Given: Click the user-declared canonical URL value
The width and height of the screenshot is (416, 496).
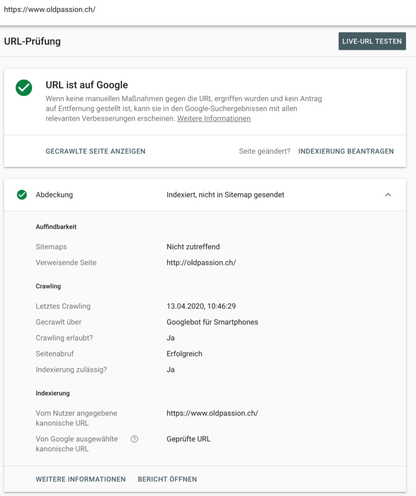Looking at the screenshot, I should point(212,413).
